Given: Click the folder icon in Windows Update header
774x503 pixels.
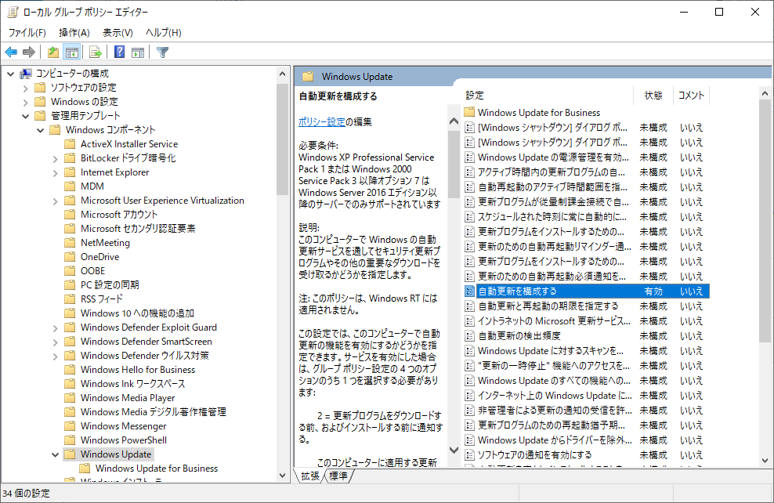Looking at the screenshot, I should (308, 77).
